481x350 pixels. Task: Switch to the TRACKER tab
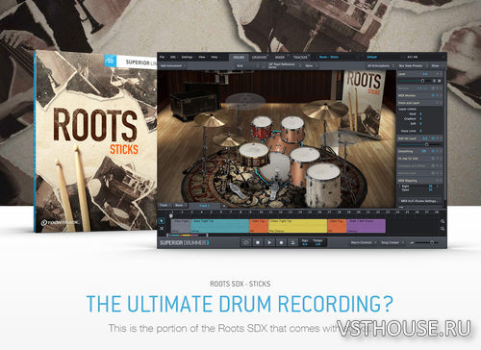(300, 58)
